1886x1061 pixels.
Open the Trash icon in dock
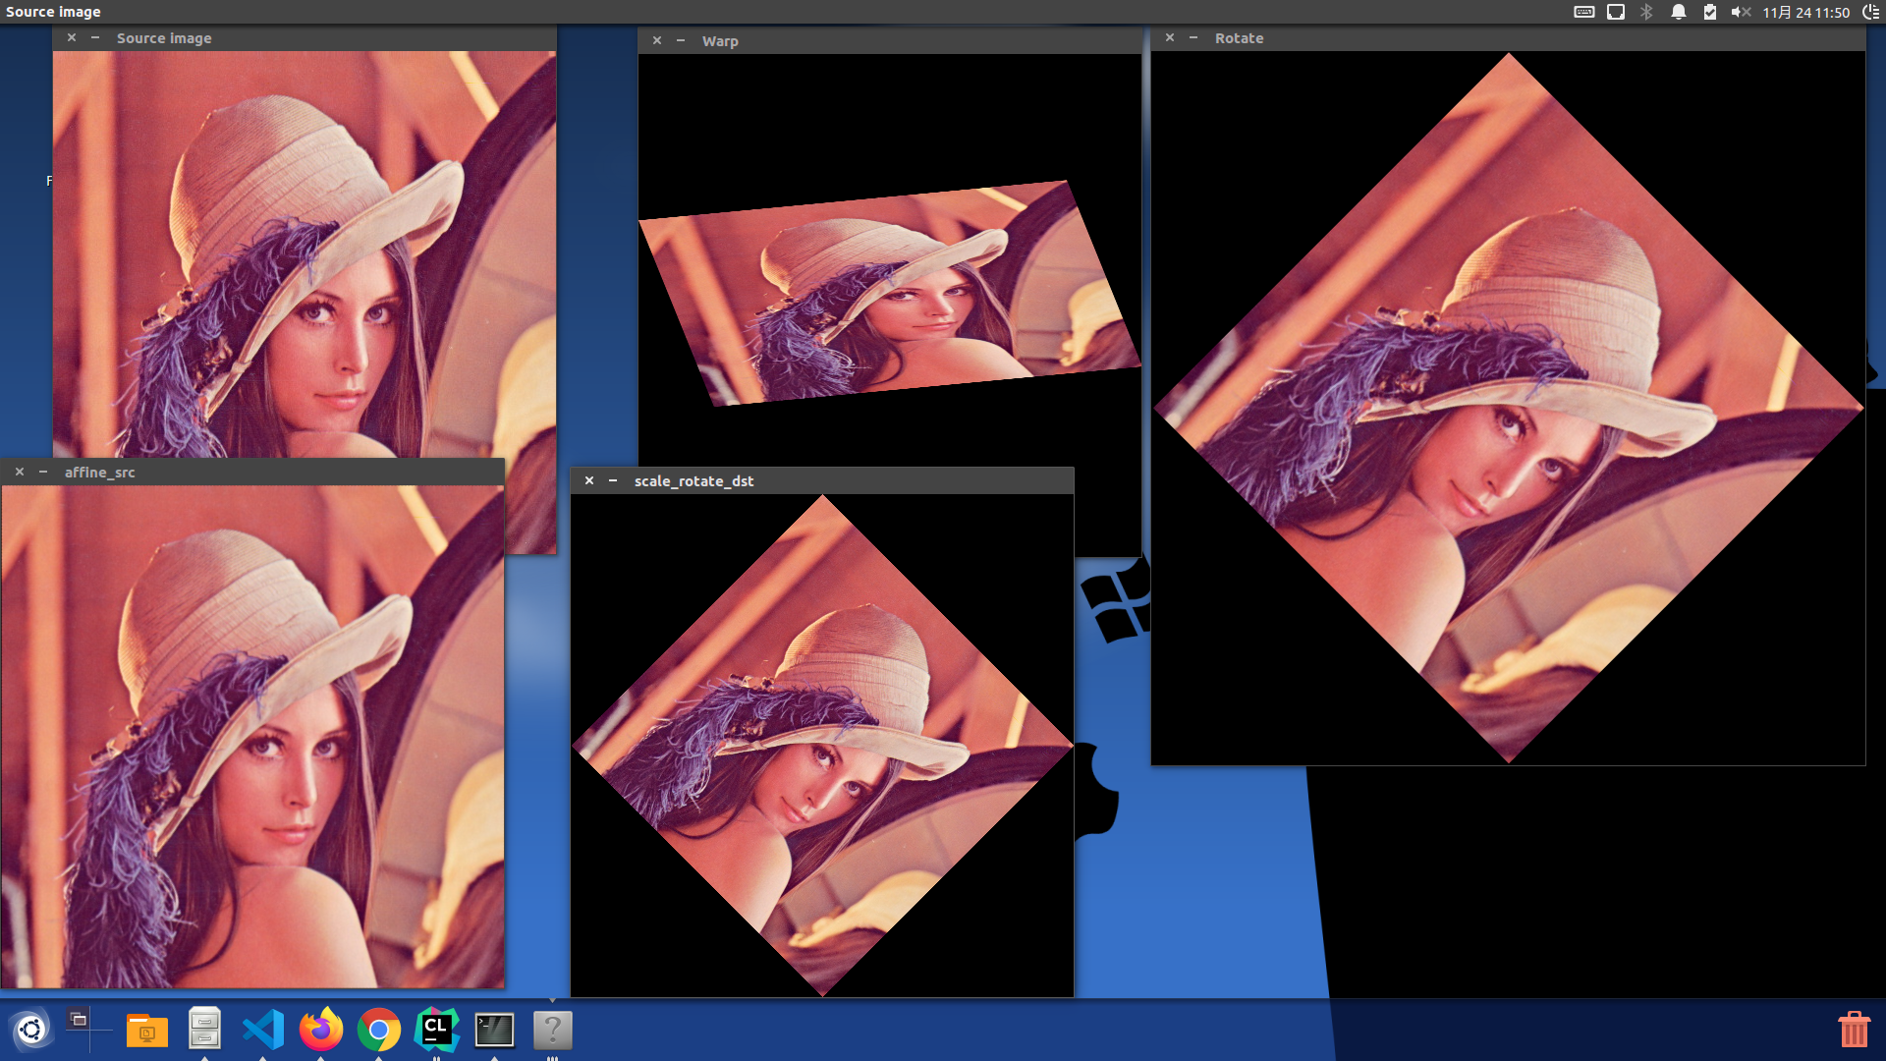(1854, 1030)
